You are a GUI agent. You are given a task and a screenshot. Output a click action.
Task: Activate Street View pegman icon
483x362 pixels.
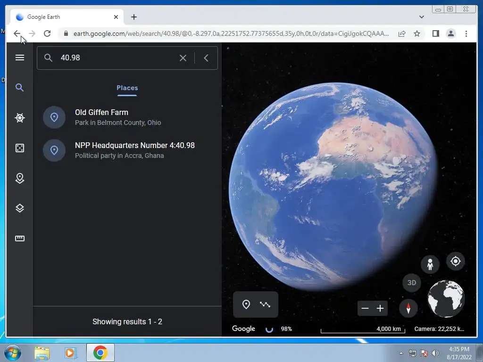430,264
